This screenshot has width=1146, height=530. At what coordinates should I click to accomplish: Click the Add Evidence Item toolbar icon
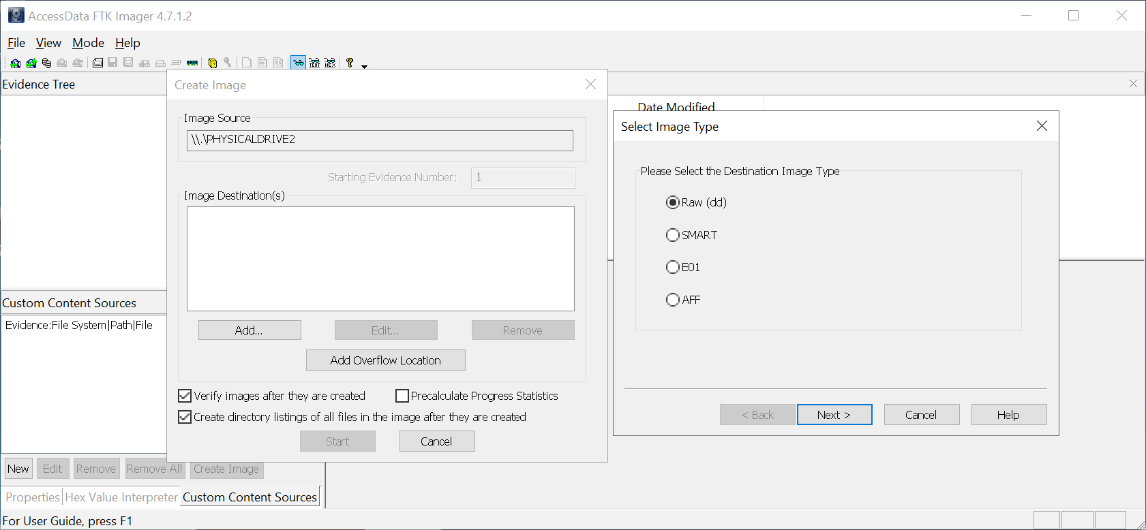click(15, 63)
